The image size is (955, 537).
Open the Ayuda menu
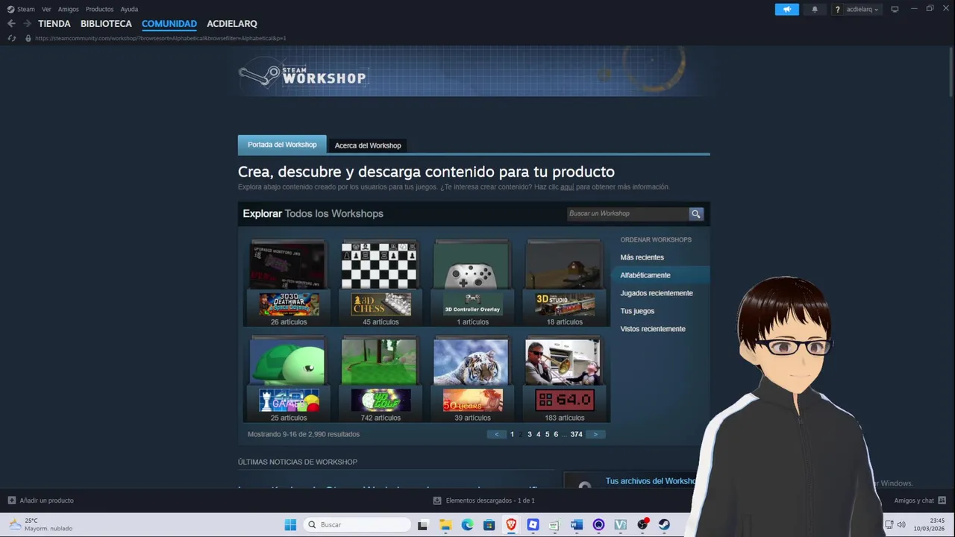129,9
